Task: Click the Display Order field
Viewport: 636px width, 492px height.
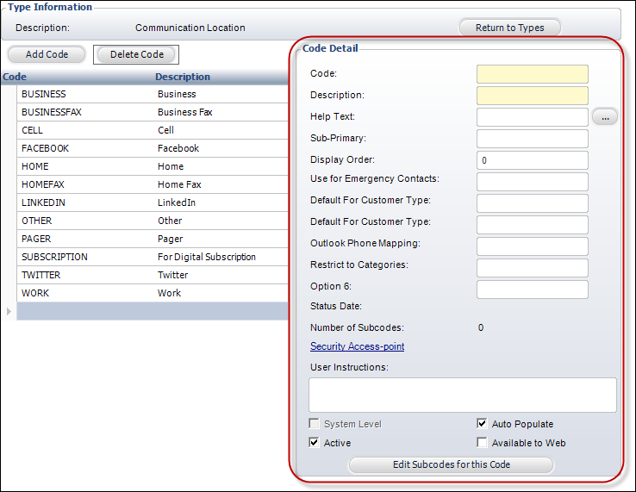Action: (x=532, y=160)
